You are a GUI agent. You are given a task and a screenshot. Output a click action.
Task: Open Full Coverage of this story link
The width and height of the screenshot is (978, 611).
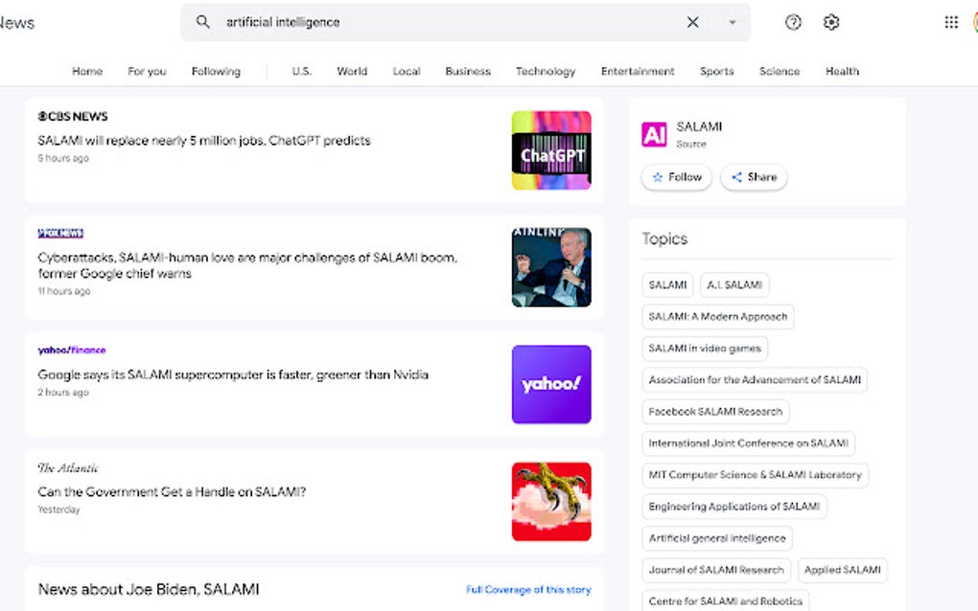(528, 589)
